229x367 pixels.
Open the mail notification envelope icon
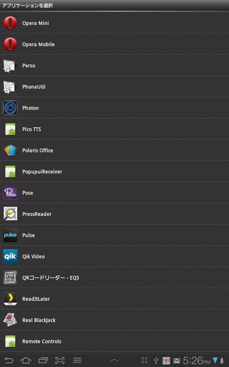coord(176,361)
